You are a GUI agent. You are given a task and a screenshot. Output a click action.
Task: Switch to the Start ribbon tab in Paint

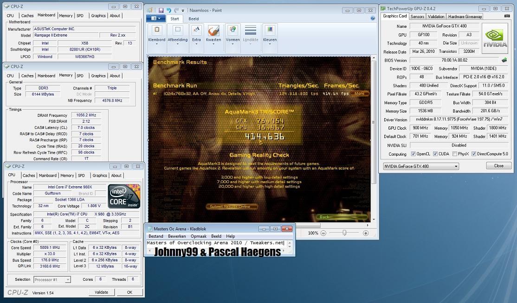click(x=175, y=19)
